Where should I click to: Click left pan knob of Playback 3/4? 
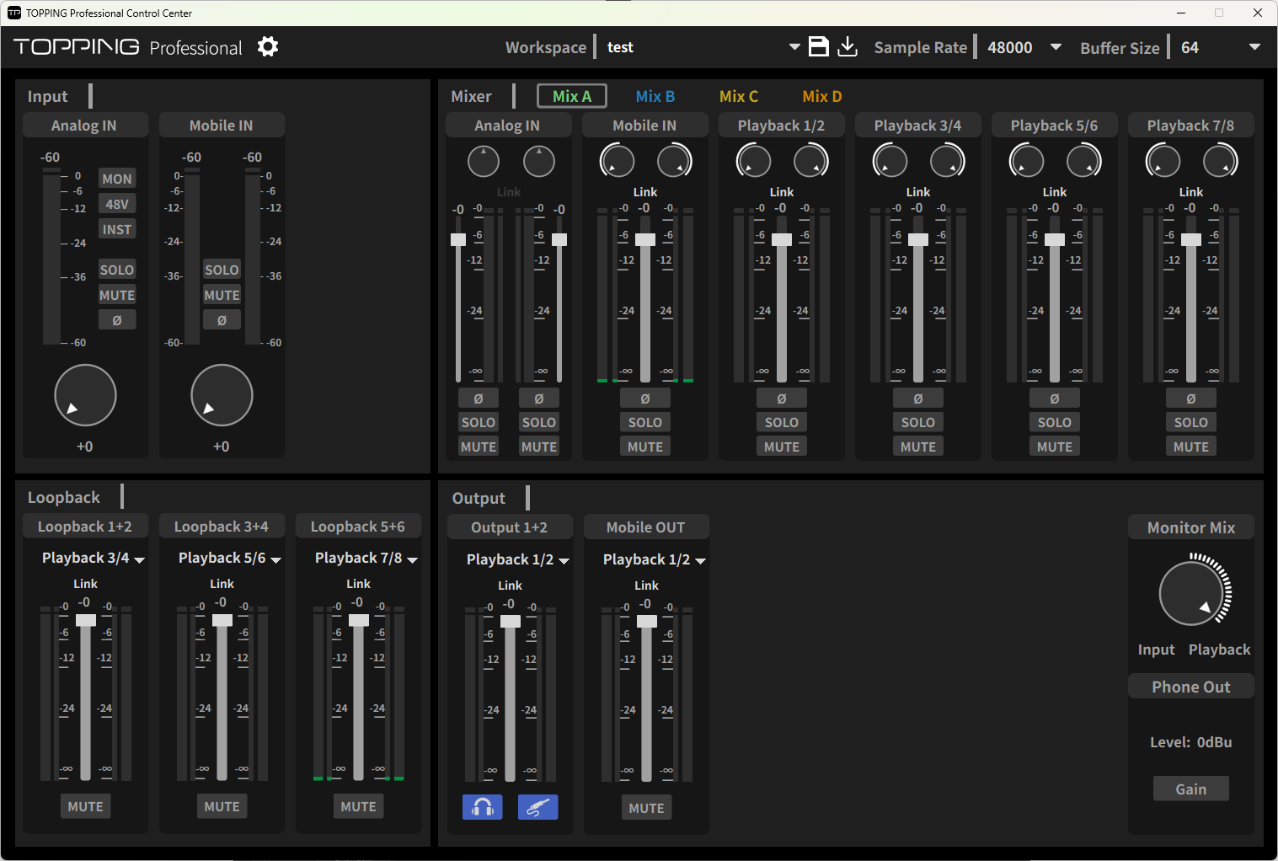(890, 161)
